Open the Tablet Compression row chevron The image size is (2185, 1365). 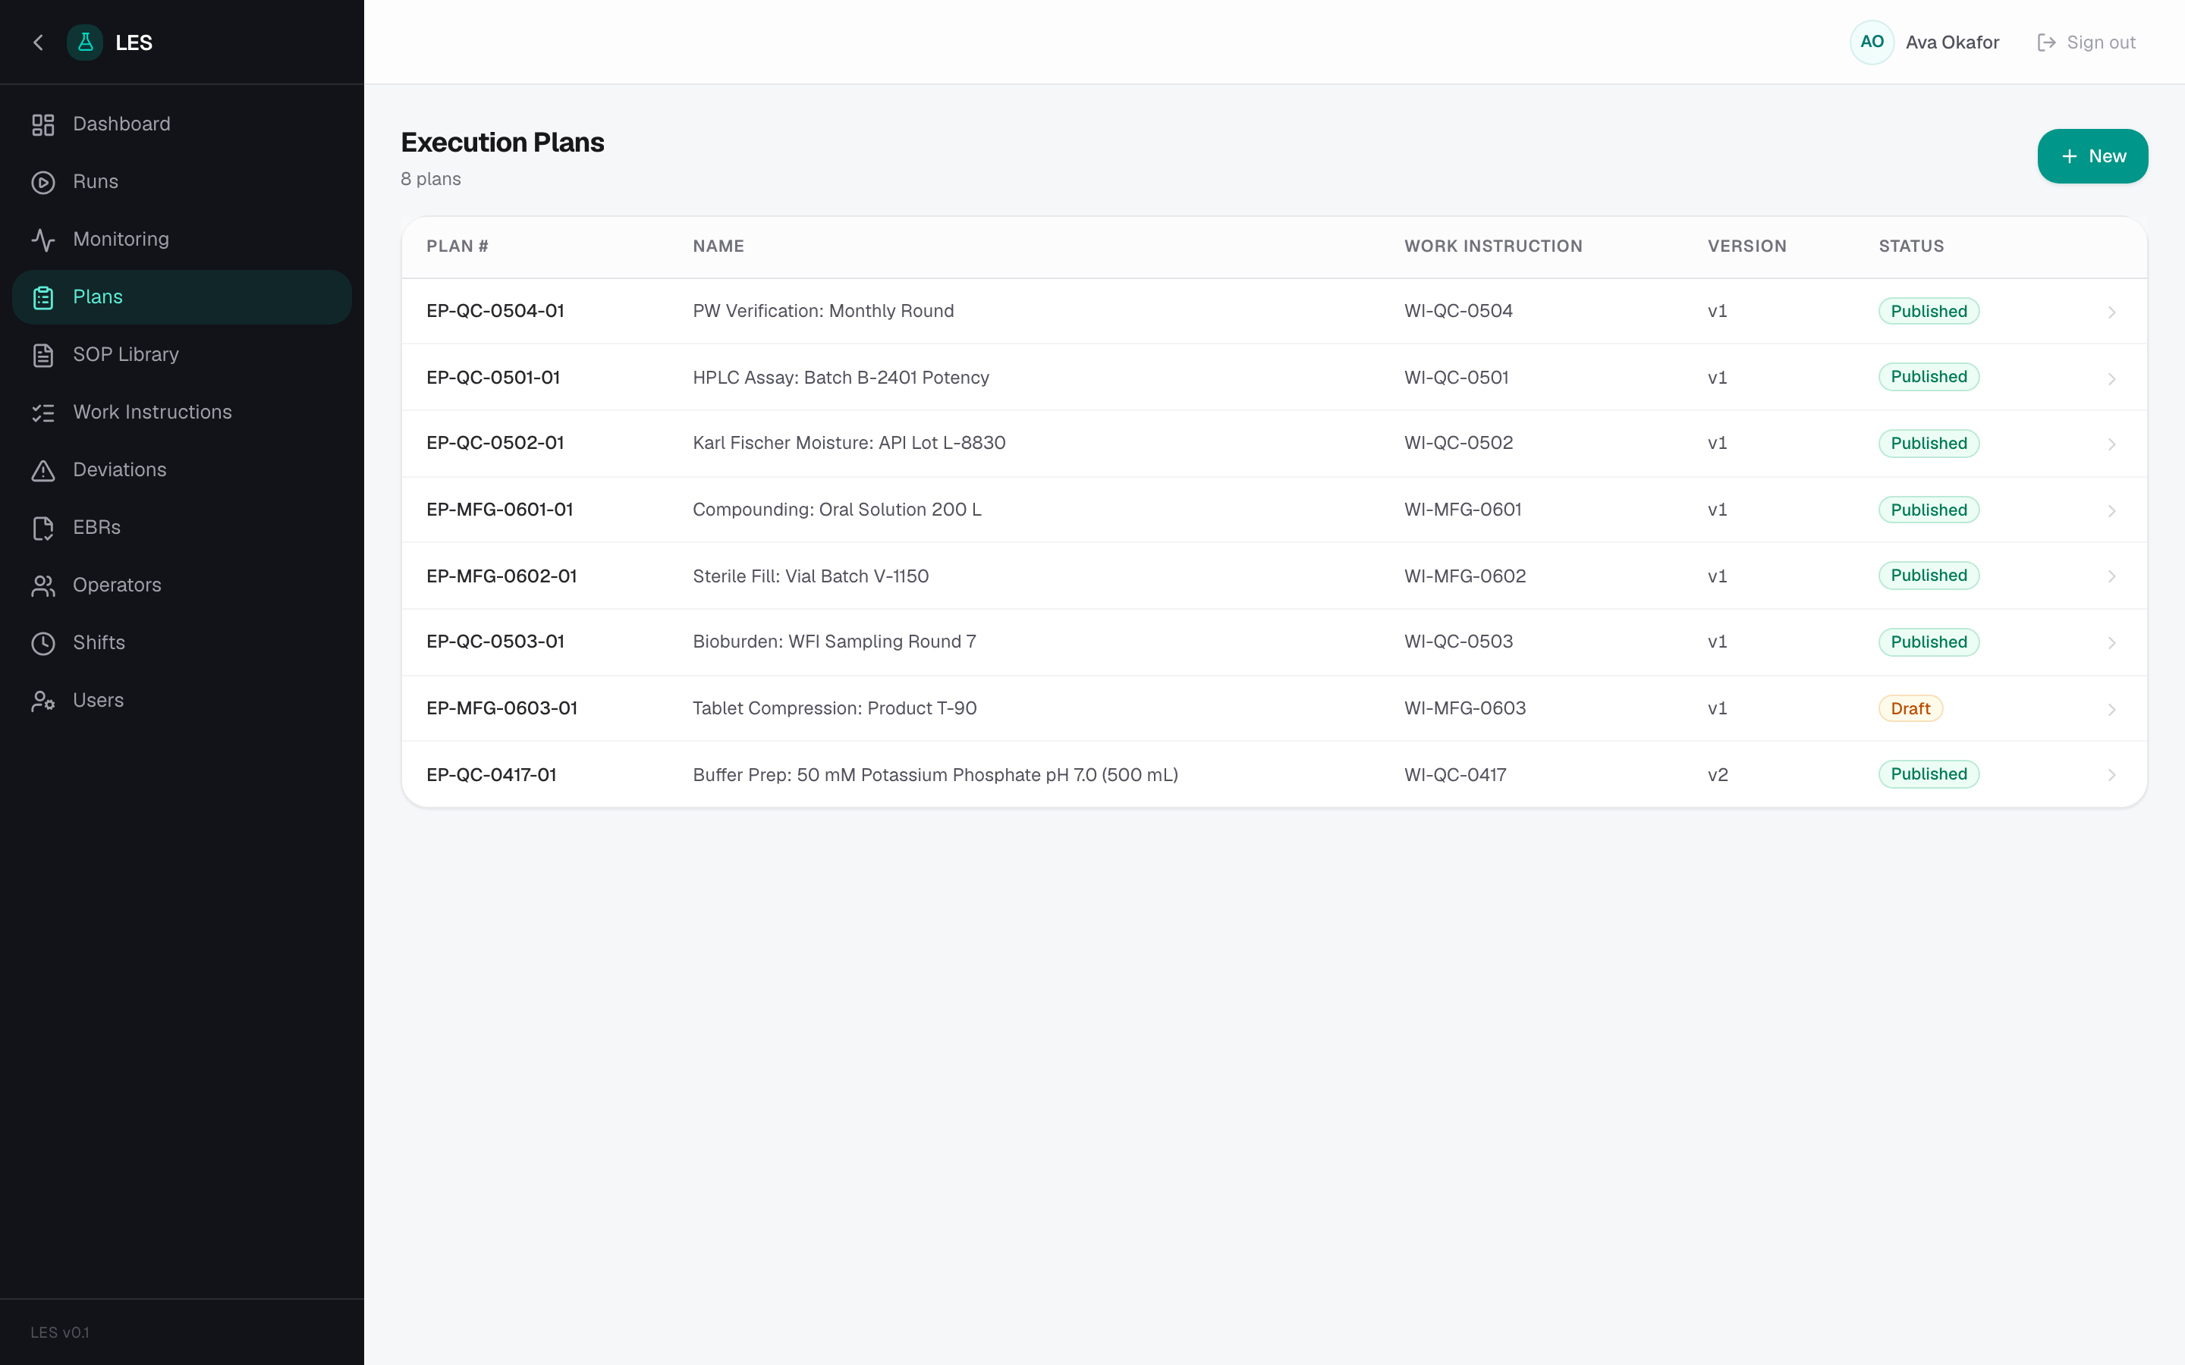[x=2111, y=710]
